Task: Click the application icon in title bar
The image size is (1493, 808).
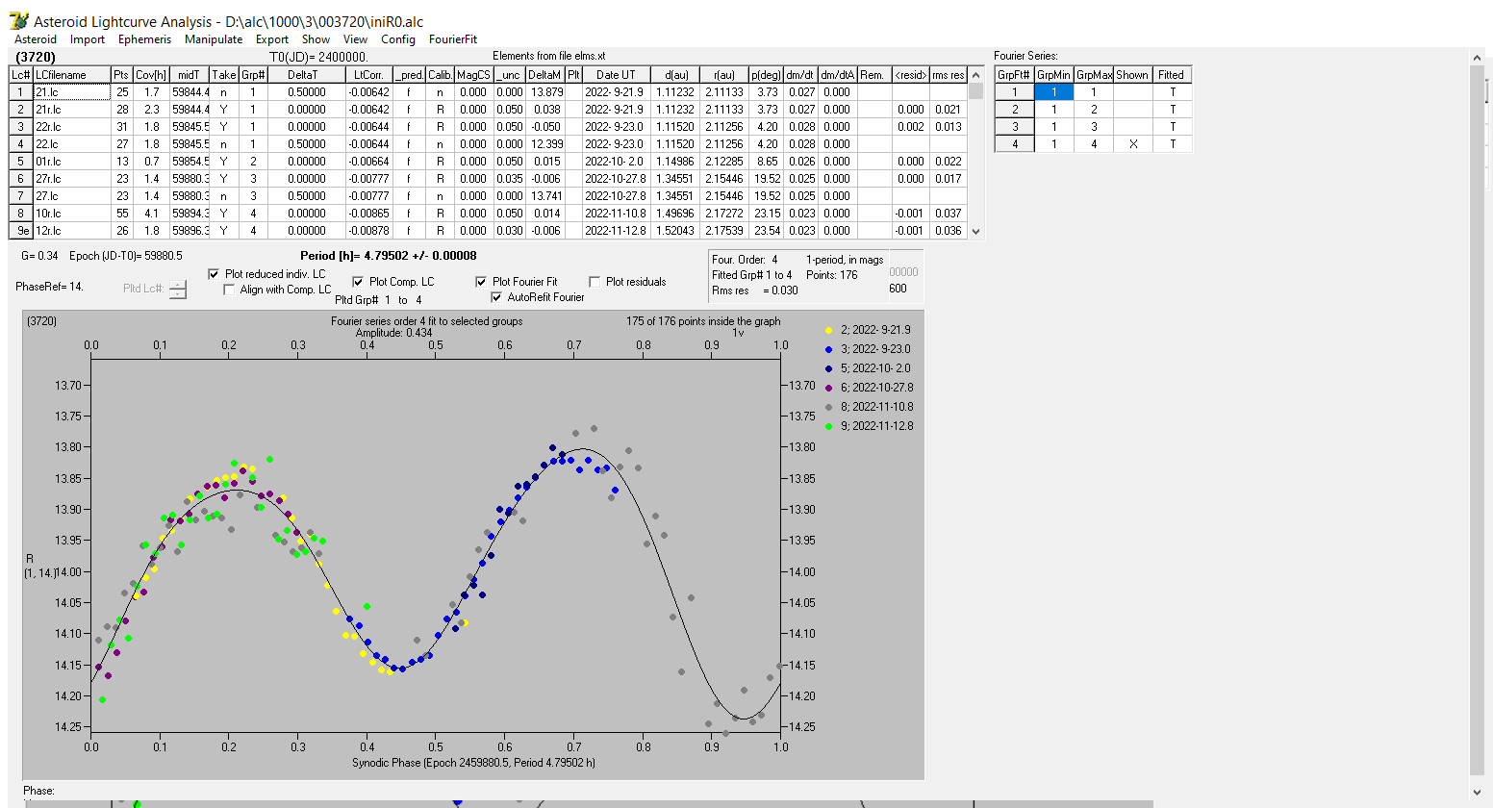Action: coord(18,21)
